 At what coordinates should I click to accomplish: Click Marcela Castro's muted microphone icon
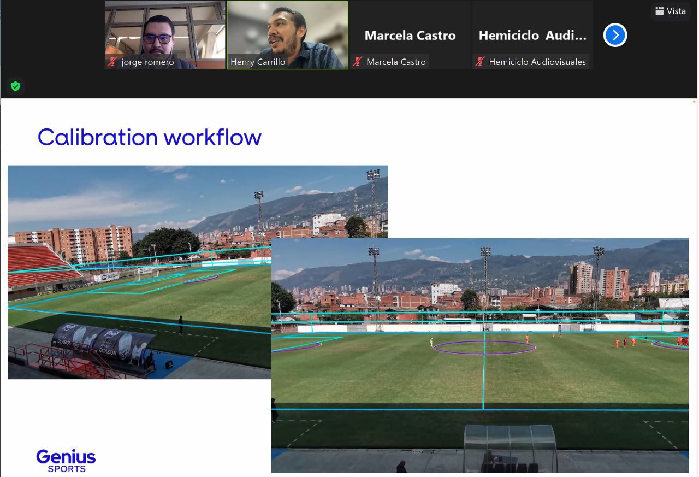358,62
